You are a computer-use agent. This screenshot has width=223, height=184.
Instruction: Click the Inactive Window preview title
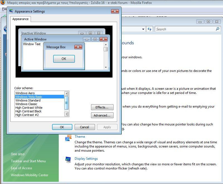(34, 33)
